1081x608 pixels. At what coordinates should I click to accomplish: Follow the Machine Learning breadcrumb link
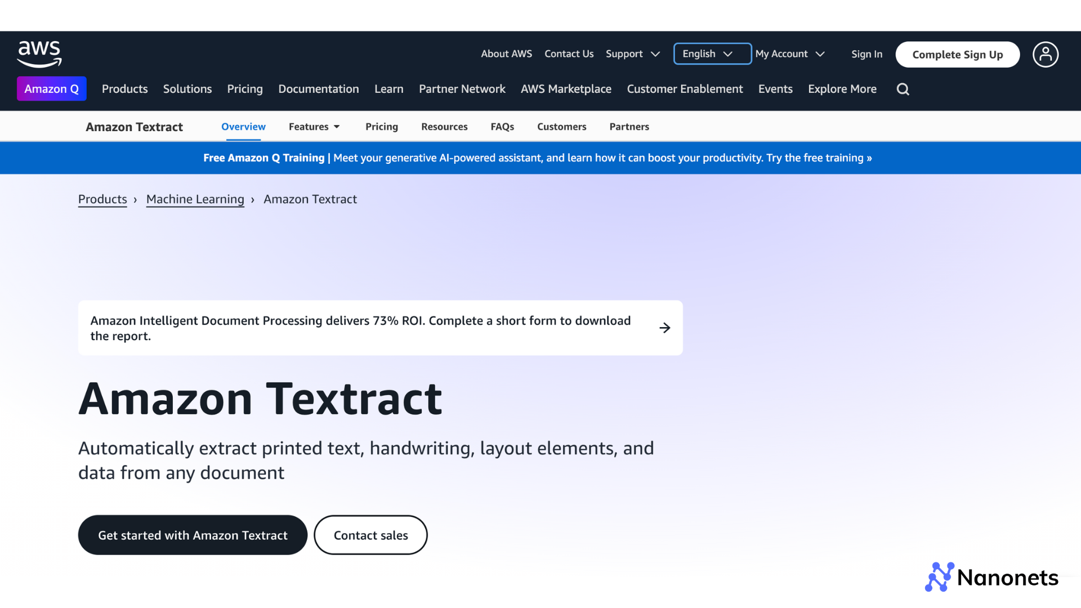(195, 199)
